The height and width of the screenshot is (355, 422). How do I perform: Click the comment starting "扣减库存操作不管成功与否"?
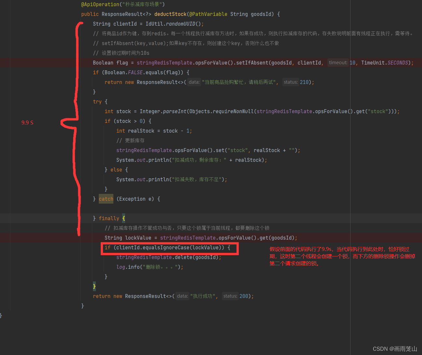point(187,228)
